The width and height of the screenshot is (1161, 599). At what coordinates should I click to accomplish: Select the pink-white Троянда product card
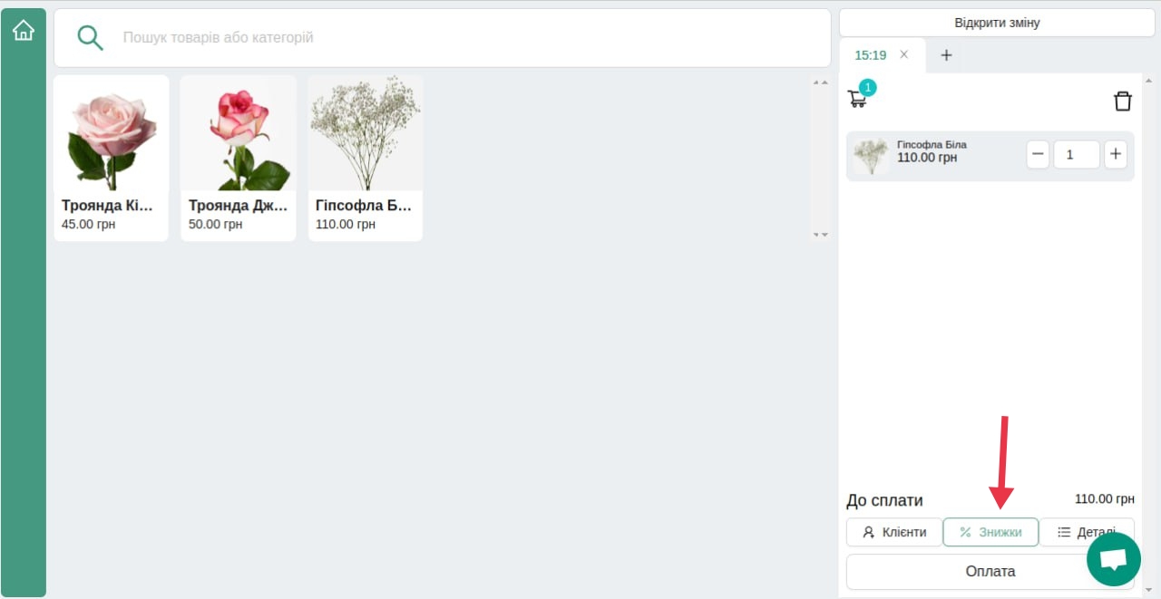coord(238,159)
